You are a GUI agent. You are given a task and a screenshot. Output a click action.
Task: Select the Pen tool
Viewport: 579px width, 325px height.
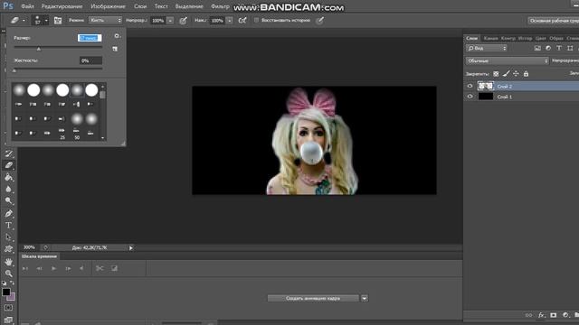(x=9, y=213)
